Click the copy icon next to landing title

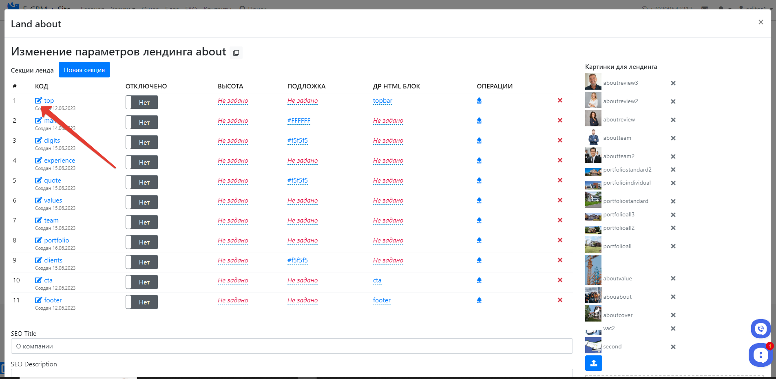(x=236, y=53)
